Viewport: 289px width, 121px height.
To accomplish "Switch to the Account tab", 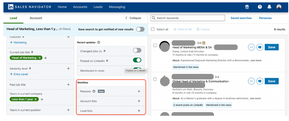I will 36,18.
